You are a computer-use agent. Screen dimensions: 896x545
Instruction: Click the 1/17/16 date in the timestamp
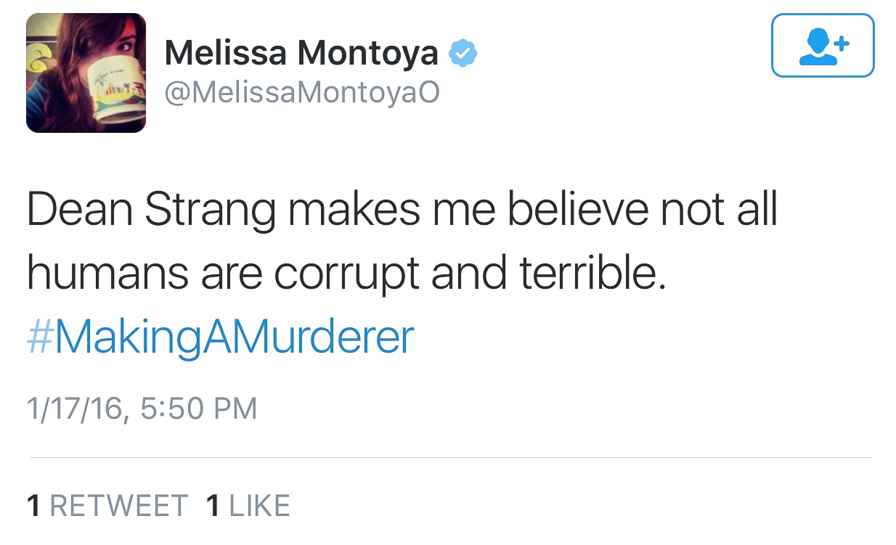pos(76,409)
